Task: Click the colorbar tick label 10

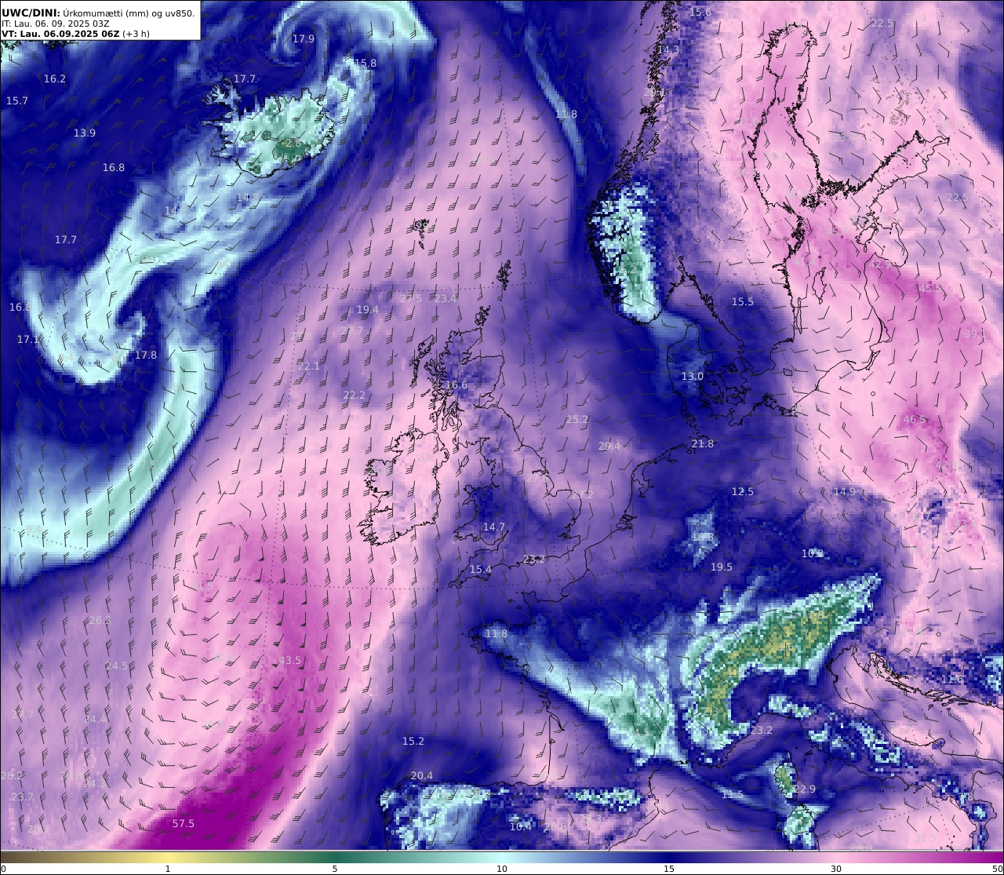Action: coord(502,869)
